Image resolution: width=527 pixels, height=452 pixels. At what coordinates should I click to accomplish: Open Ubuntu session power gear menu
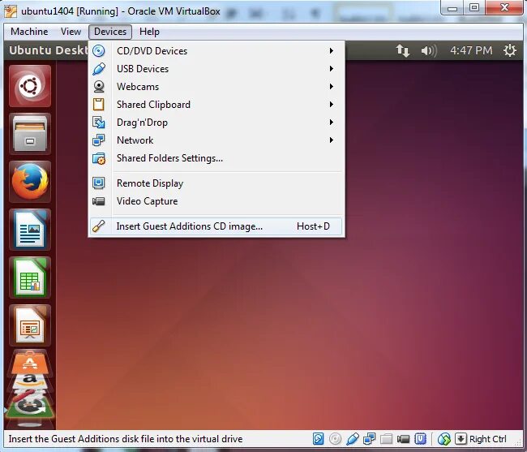(x=509, y=50)
